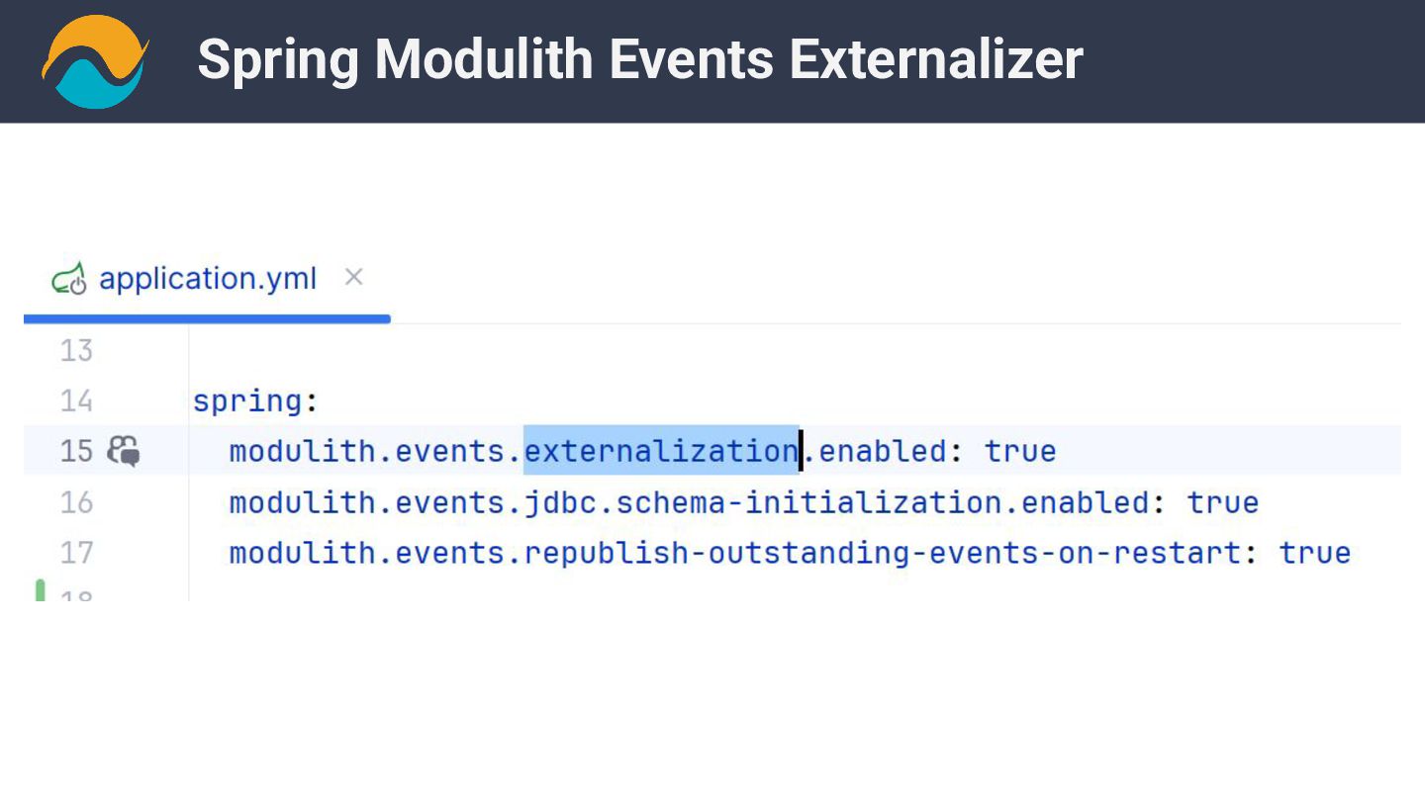The width and height of the screenshot is (1425, 801).
Task: Click the Spring Modulith Events Externalizer title
Action: point(640,59)
